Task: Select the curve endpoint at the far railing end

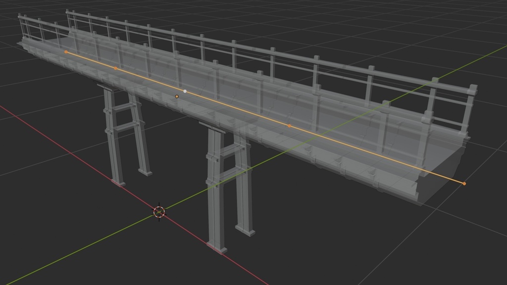Action: click(x=66, y=51)
